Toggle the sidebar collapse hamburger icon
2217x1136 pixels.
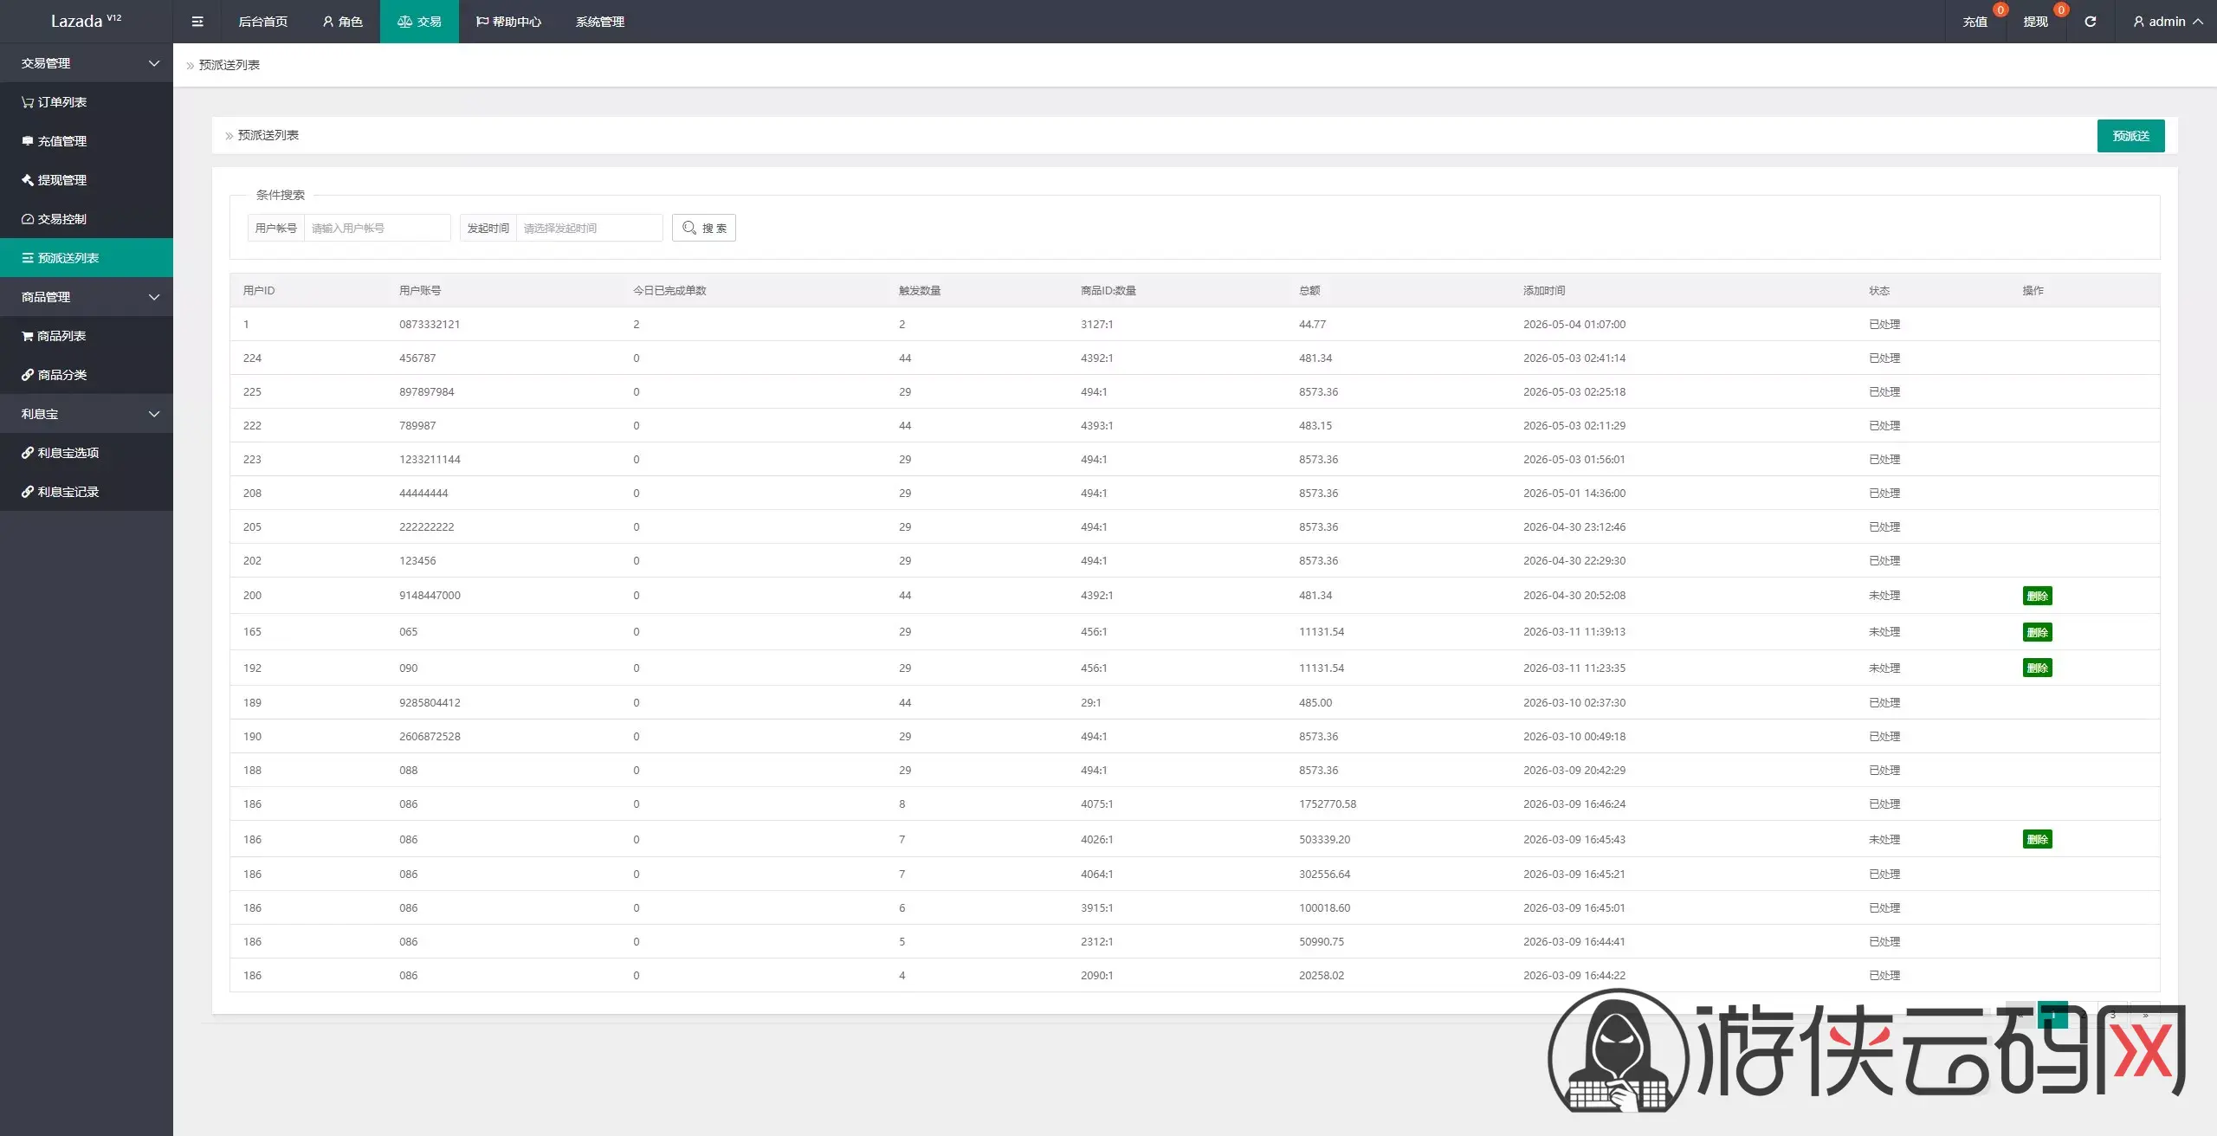[x=197, y=22]
